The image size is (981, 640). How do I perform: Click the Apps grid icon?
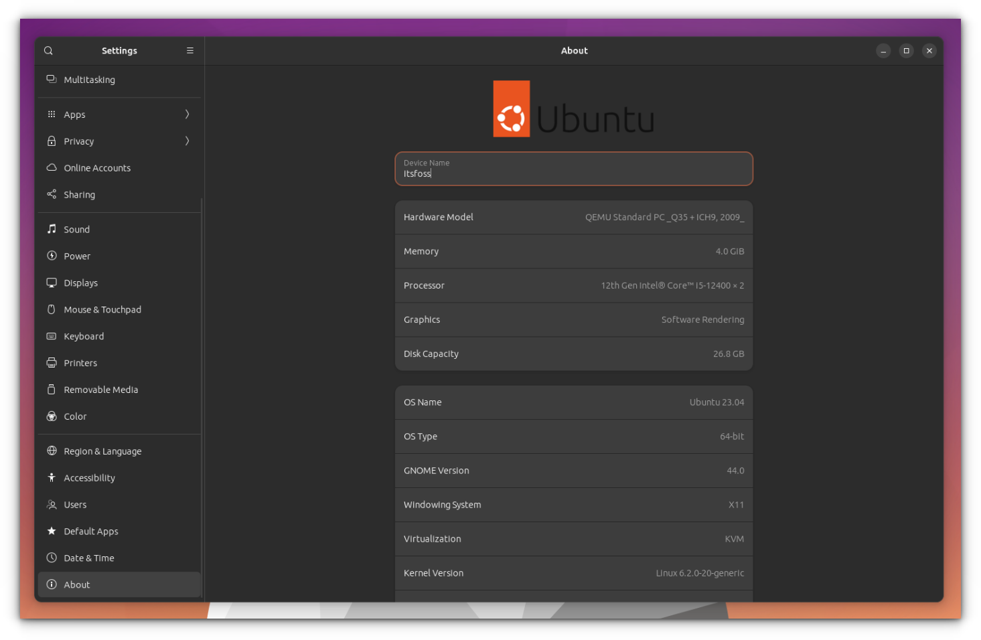(x=52, y=114)
